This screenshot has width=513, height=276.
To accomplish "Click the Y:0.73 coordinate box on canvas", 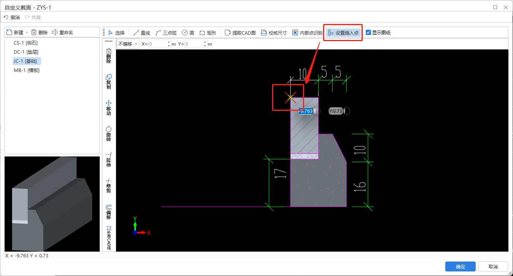I will pos(336,111).
